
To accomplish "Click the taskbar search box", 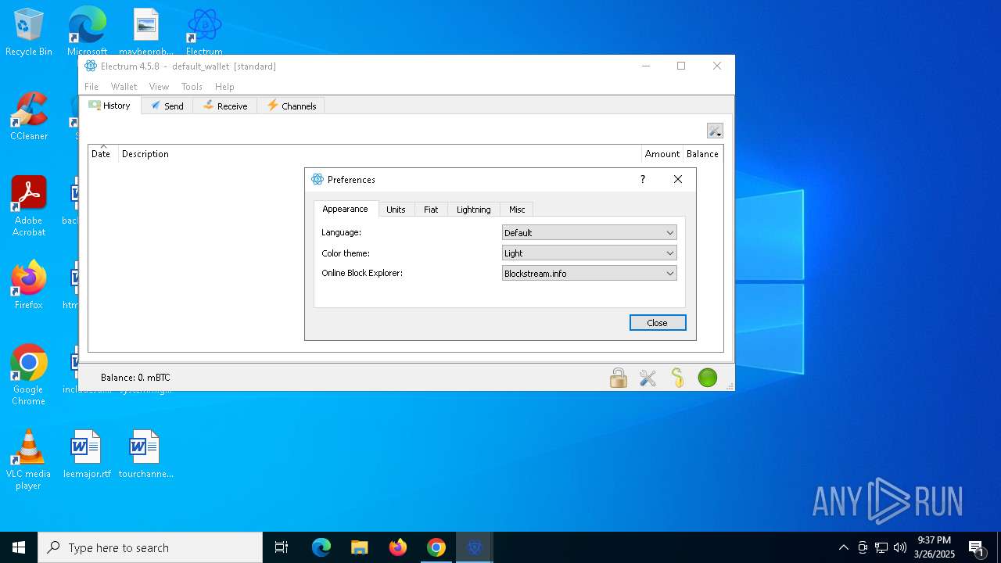I will click(x=150, y=547).
